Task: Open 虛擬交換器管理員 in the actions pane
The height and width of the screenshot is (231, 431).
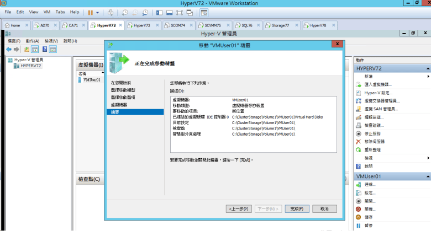Action: (381, 101)
